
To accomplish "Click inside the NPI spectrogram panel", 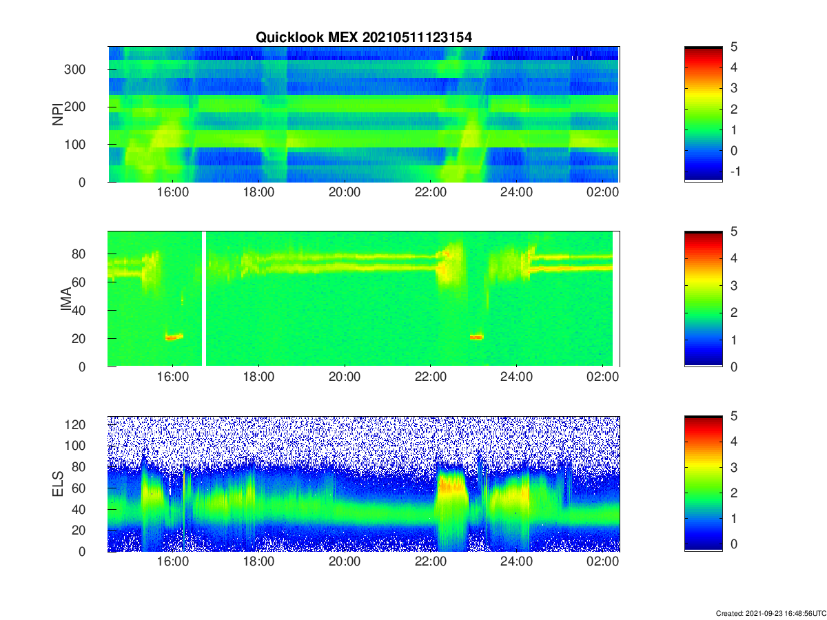I will [x=364, y=114].
